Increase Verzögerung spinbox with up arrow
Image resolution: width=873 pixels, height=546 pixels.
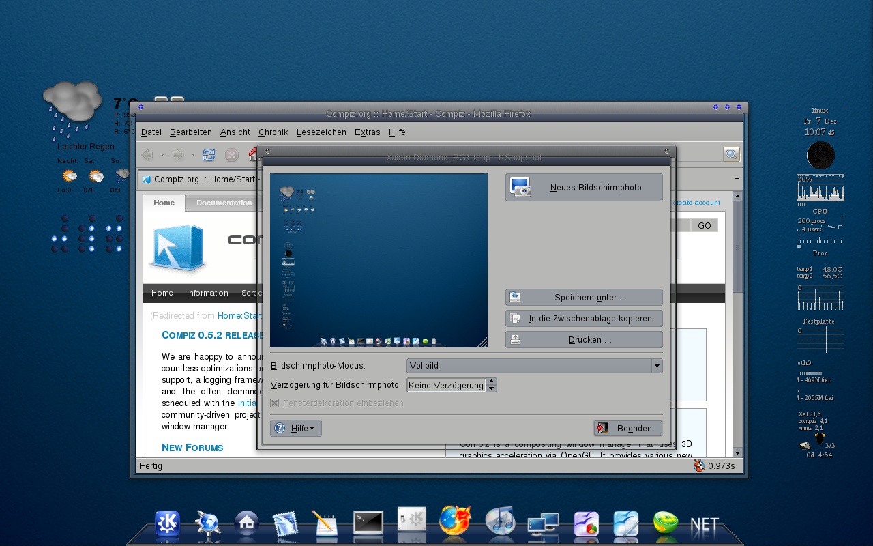(492, 381)
